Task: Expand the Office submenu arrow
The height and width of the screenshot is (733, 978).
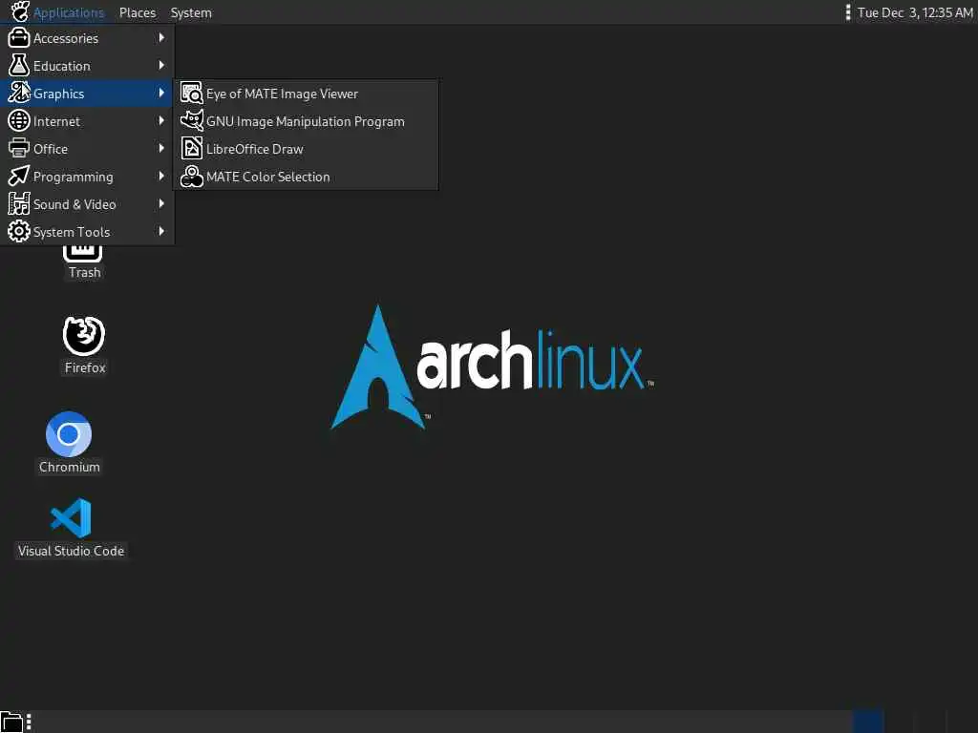Action: click(161, 148)
